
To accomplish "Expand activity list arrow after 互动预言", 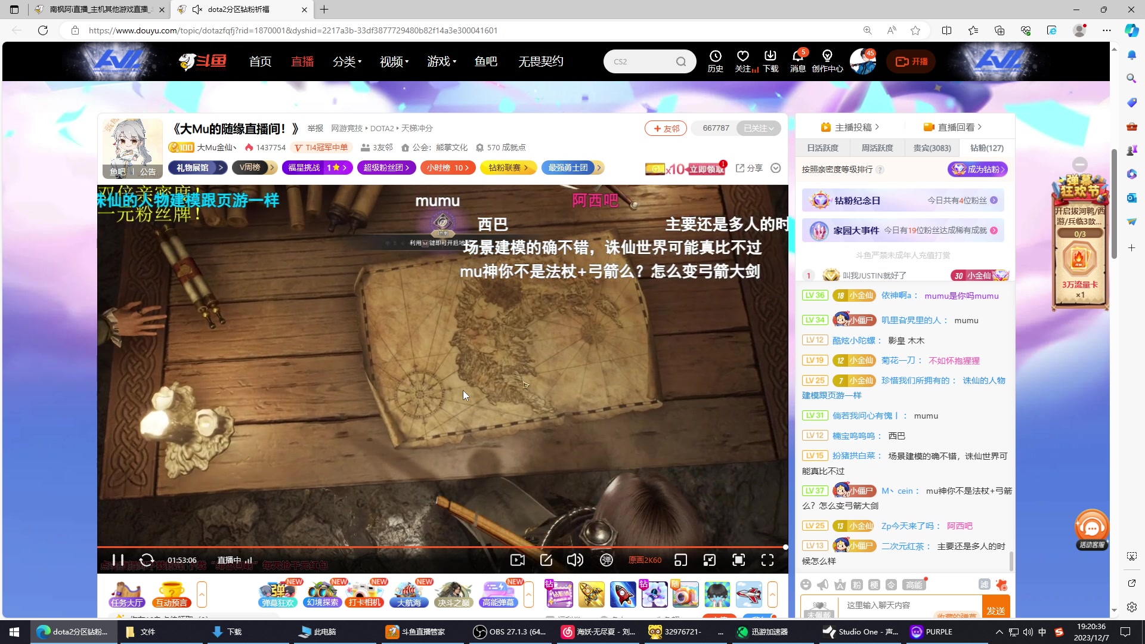I will [x=202, y=595].
